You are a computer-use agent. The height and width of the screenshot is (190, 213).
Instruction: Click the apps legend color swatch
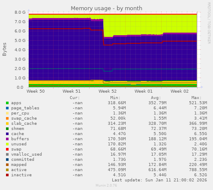(7, 103)
